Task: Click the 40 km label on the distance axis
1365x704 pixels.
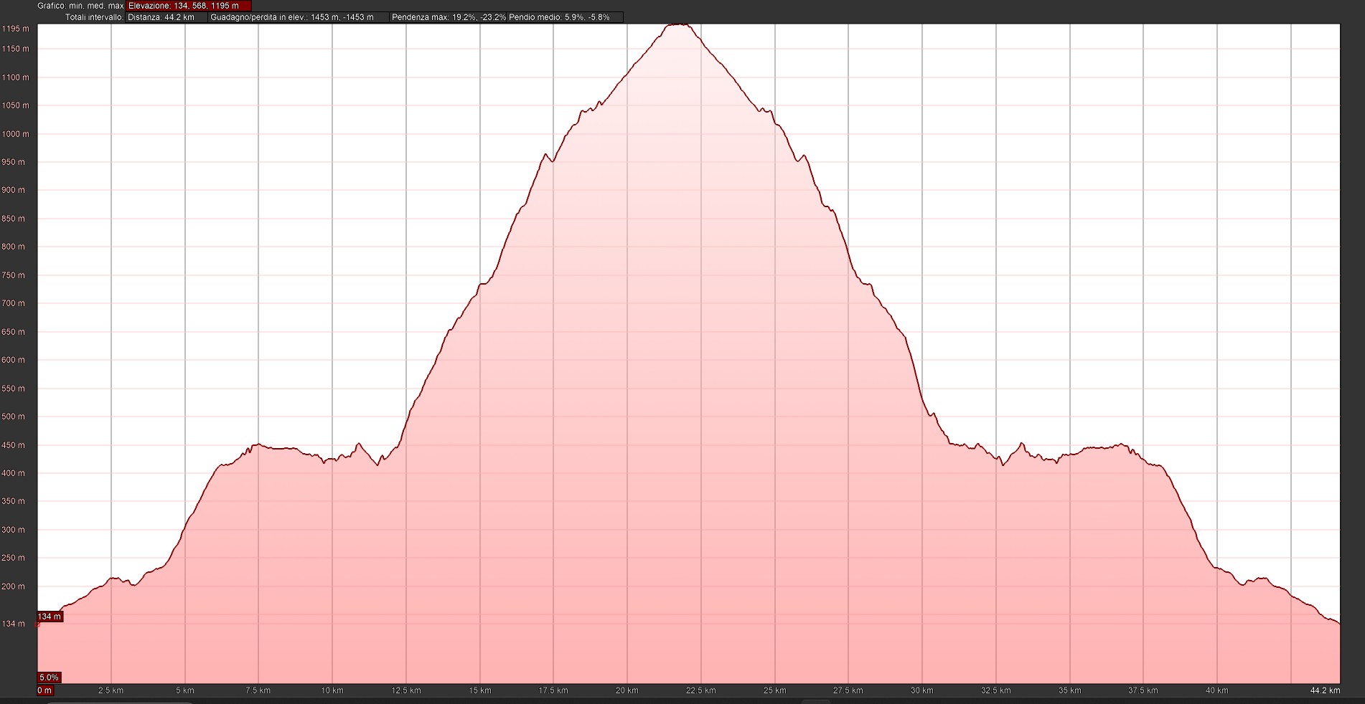Action: click(x=1216, y=690)
